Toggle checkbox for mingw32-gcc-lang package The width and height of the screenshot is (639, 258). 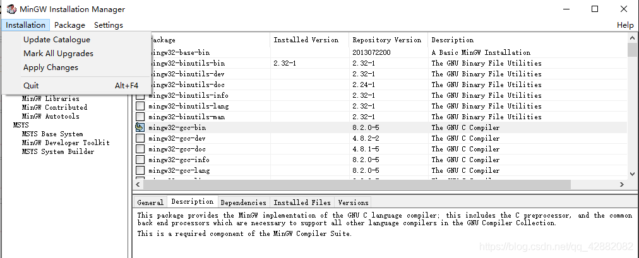click(x=140, y=170)
